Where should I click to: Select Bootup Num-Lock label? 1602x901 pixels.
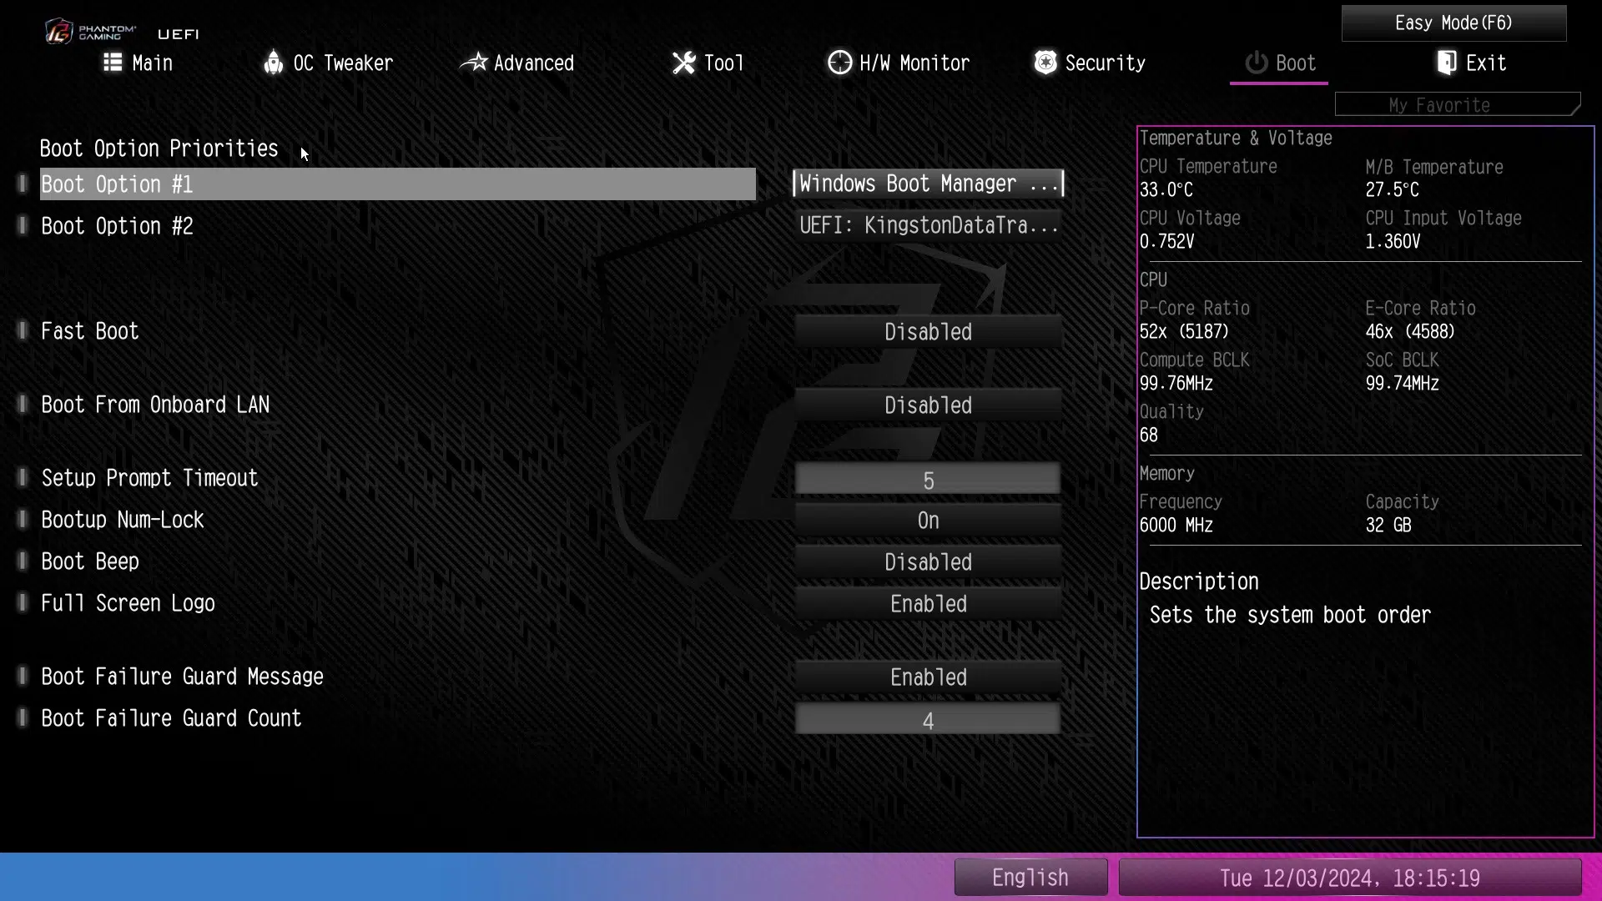click(123, 520)
